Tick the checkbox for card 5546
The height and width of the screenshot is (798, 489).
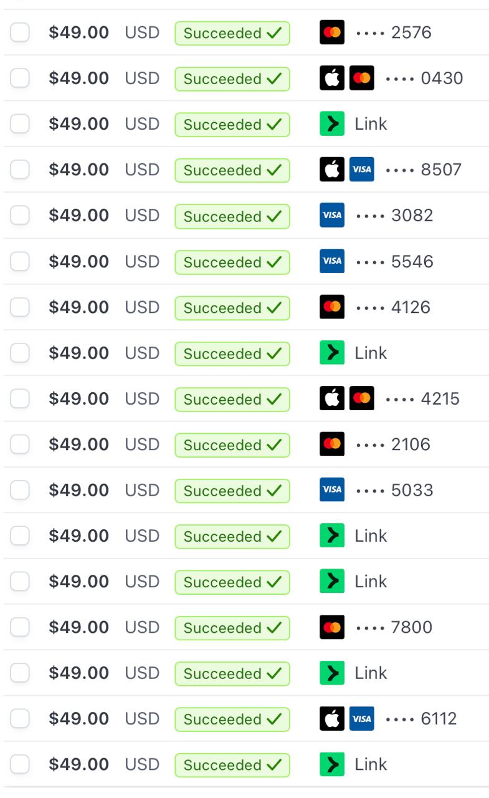(x=20, y=261)
